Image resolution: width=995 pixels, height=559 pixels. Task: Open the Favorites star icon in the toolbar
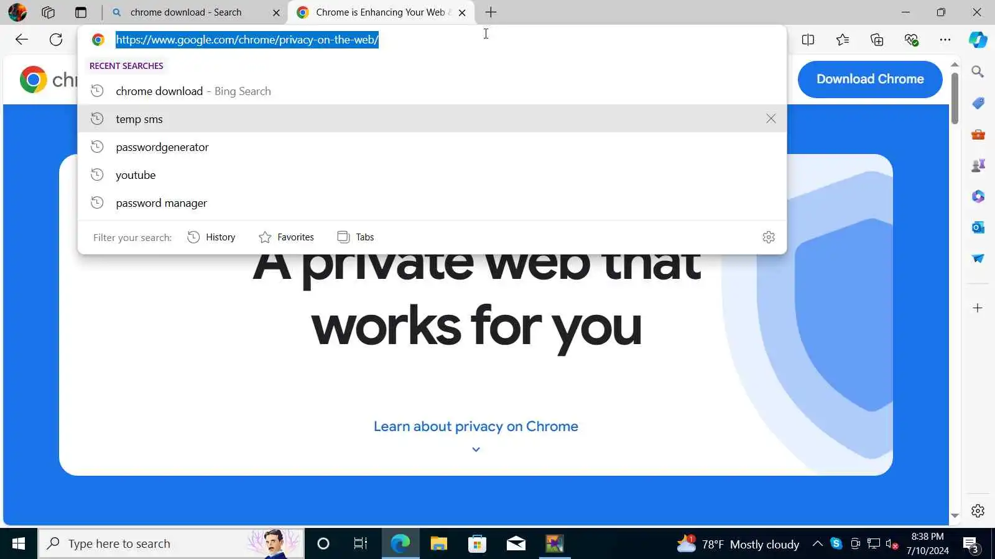[843, 40]
